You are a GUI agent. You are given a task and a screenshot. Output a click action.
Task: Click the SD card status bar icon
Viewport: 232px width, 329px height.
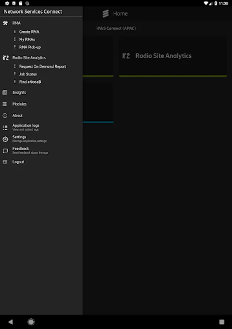(21, 3)
